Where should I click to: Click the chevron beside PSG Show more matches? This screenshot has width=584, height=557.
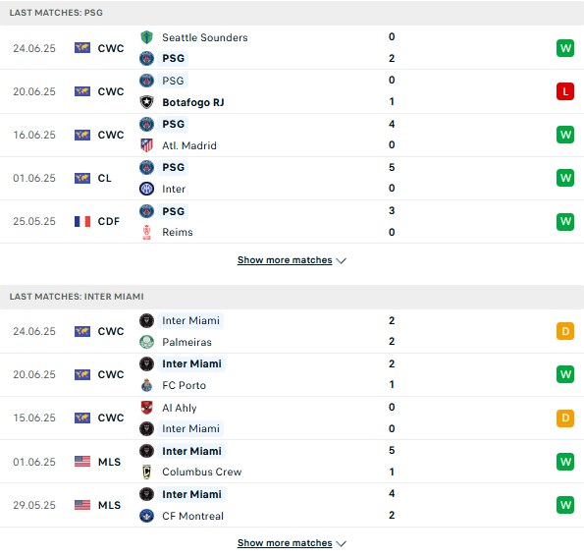pyautogui.click(x=342, y=260)
